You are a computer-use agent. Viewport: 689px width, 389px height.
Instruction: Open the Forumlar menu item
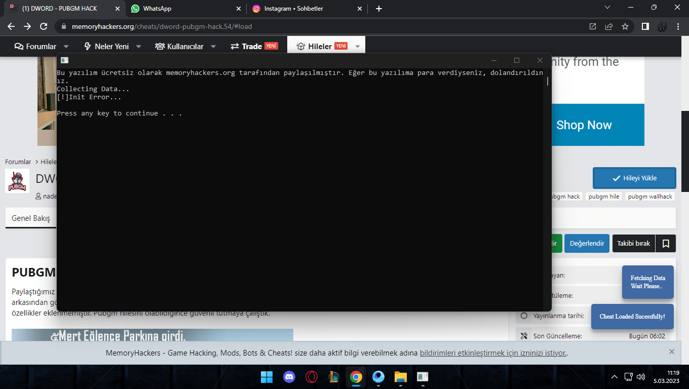pos(35,46)
